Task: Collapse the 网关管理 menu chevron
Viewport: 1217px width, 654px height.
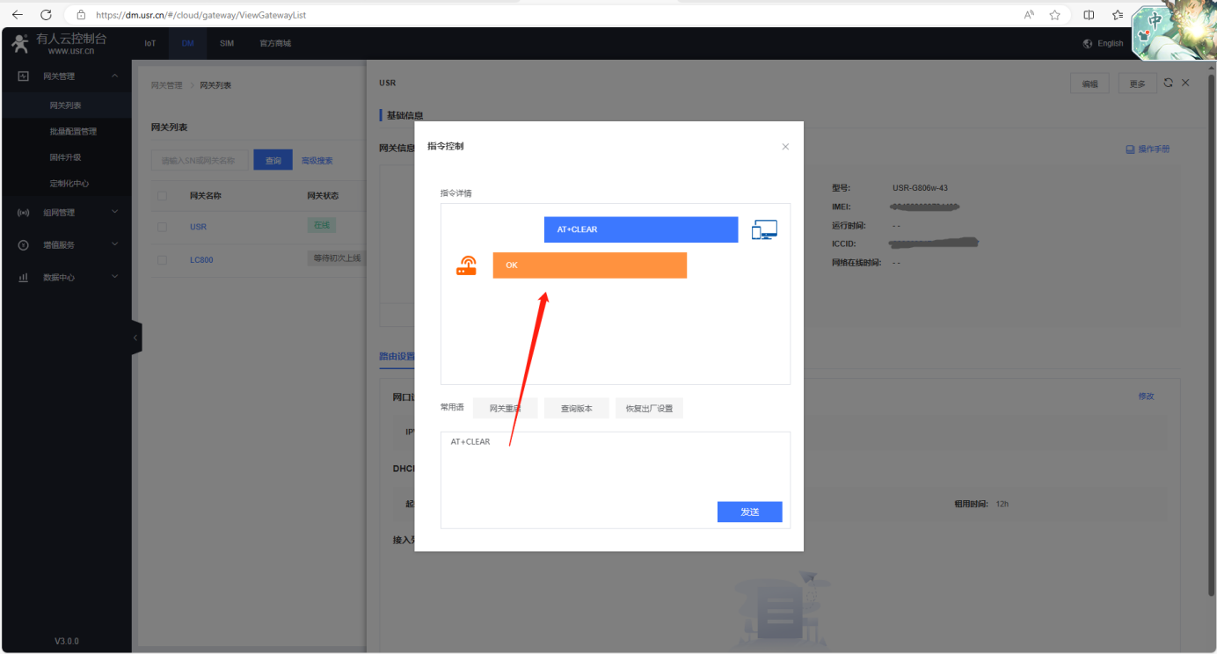Action: point(115,76)
